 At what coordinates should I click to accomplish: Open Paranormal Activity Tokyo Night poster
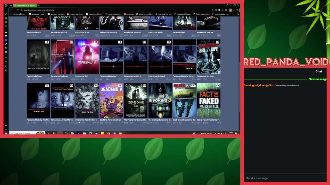184,57
